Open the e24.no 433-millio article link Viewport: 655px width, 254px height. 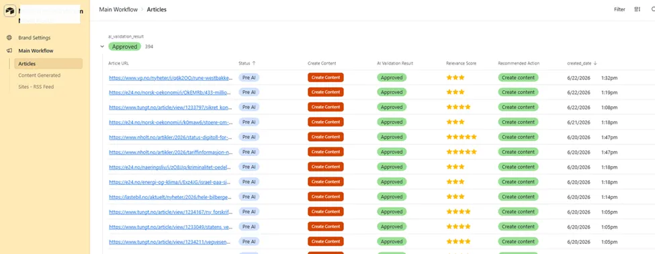tap(170, 92)
